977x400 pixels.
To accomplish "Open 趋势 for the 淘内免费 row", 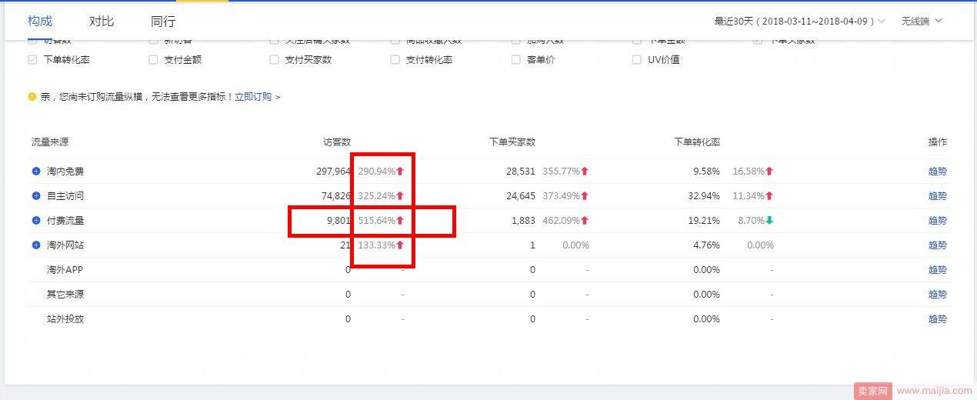I will [937, 172].
